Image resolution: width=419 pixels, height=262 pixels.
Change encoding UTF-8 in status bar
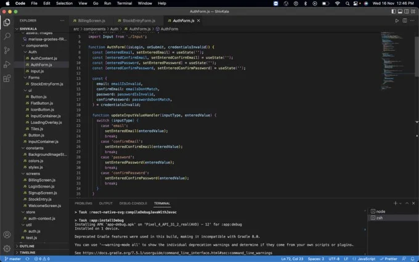click(334, 259)
